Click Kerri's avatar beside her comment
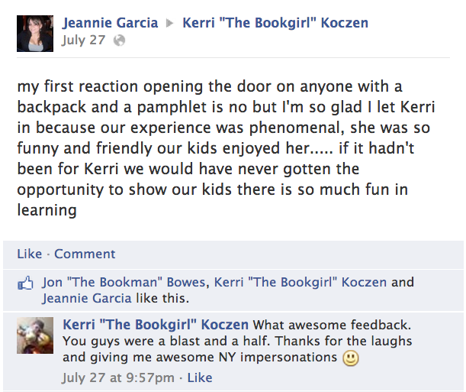Image resolution: width=466 pixels, height=392 pixels. pyautogui.click(x=35, y=334)
